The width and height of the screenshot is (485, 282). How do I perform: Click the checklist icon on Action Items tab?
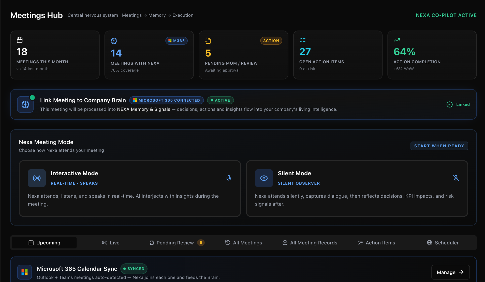pos(360,243)
